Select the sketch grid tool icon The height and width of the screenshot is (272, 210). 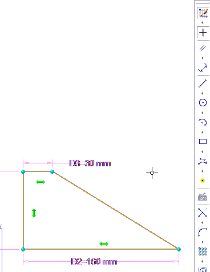point(203,13)
